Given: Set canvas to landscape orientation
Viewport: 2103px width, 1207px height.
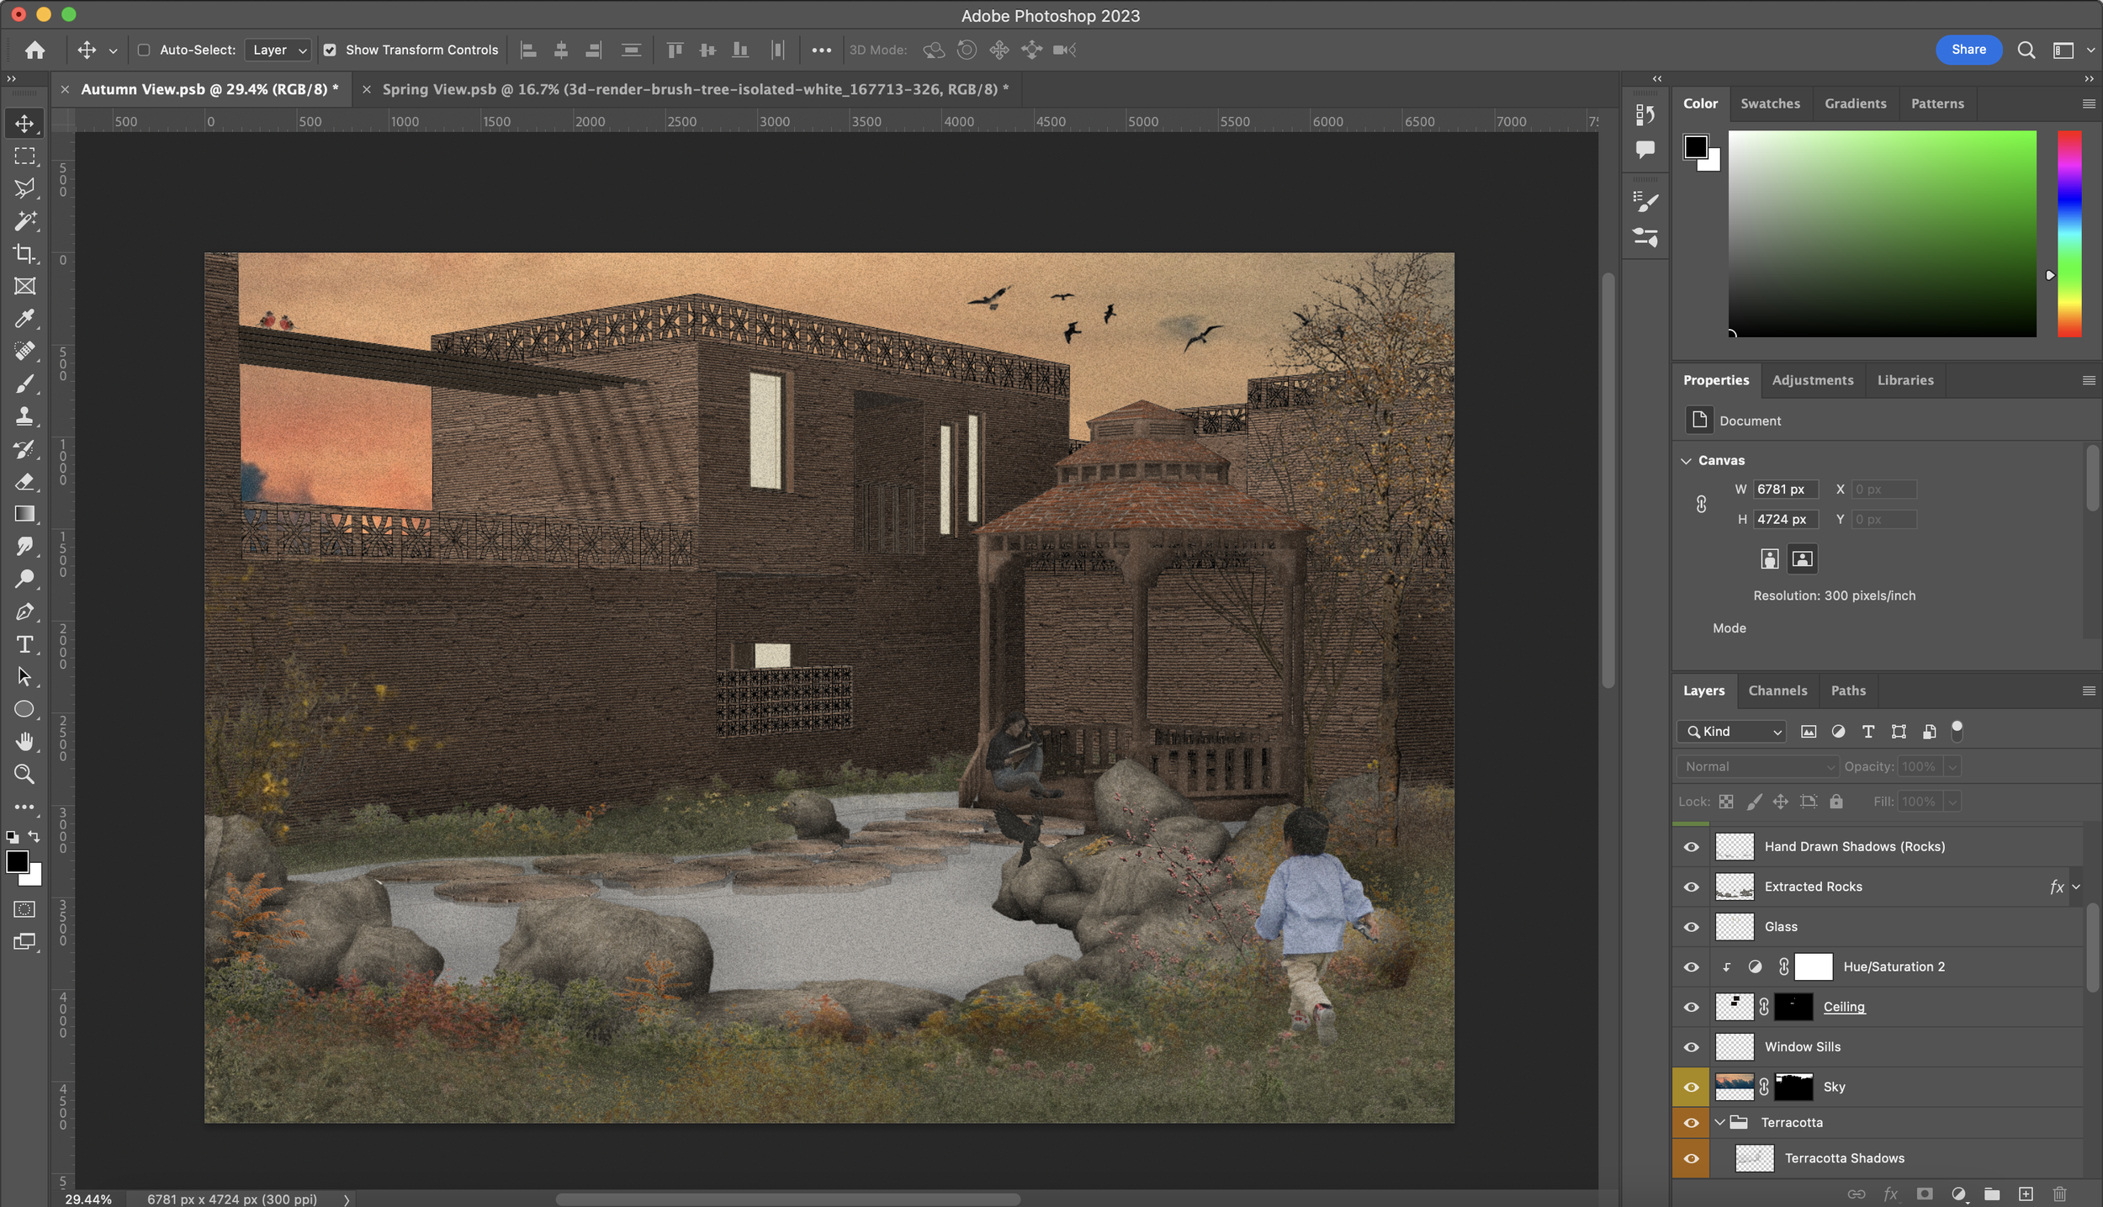Looking at the screenshot, I should tap(1802, 559).
